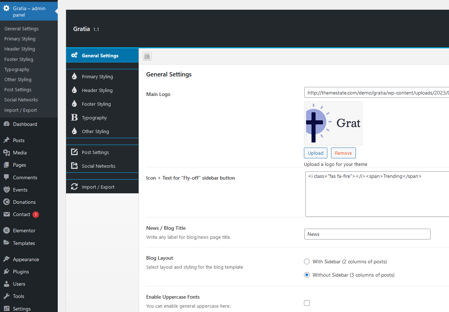Click the droplet icon beside Header Styling
Viewport: 449px width, 312px height.
pos(74,90)
